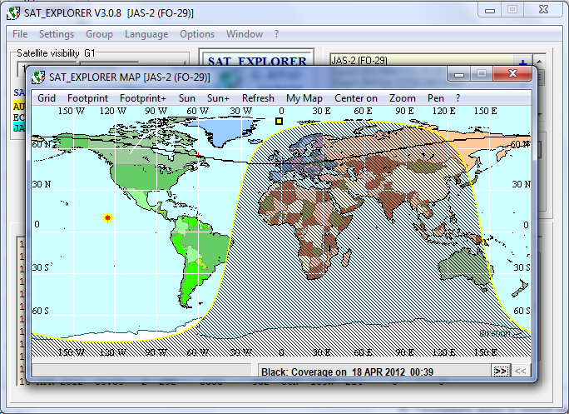Viewport: 569px width, 414px height.
Task: Open the Group menu in main window
Action: click(x=99, y=34)
